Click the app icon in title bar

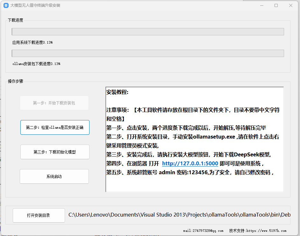pyautogui.click(x=6, y=5)
